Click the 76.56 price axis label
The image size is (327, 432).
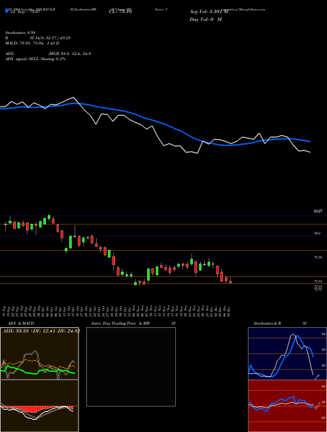[x=318, y=257]
